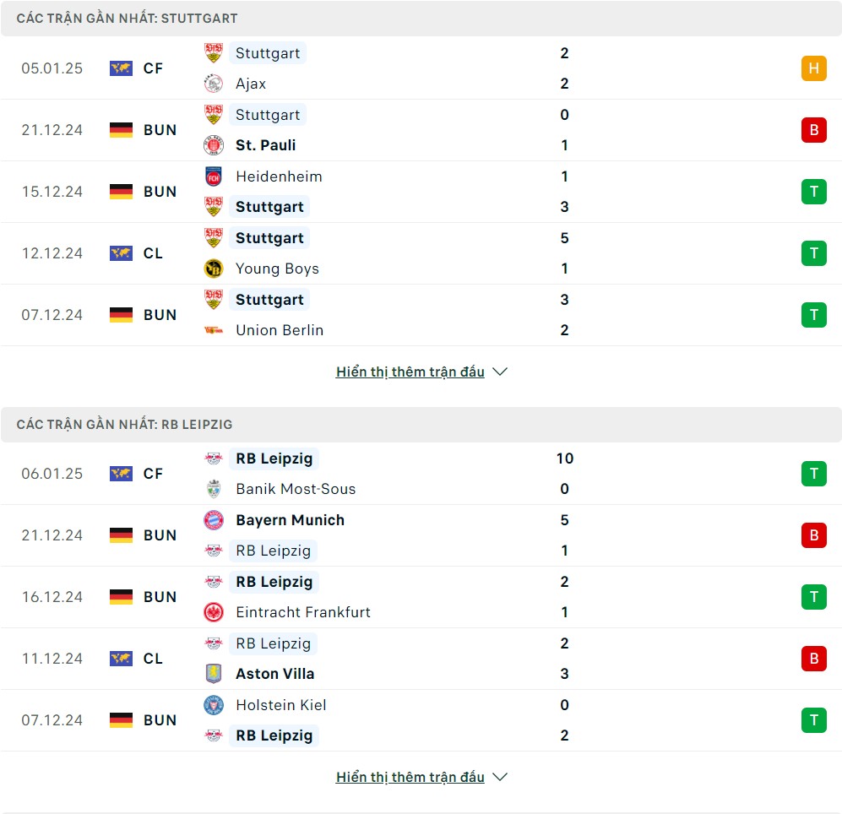Expand more Stuttgart matches chevron
This screenshot has width=842, height=814.
click(500, 372)
